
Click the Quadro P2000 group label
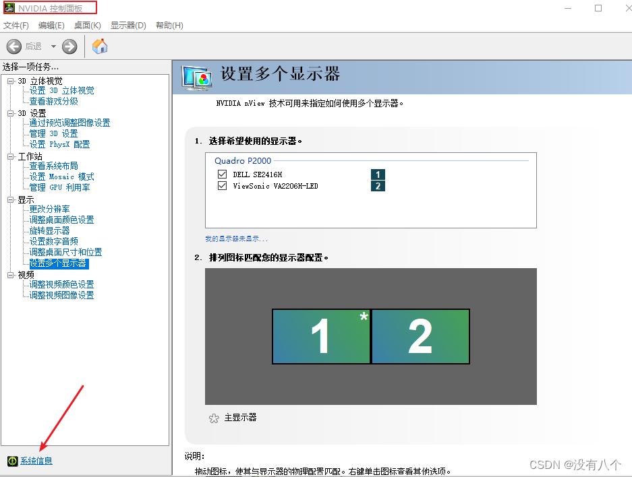tap(243, 160)
